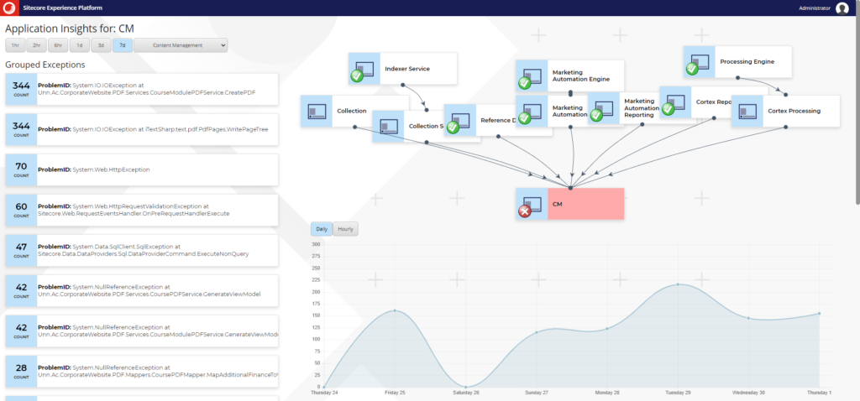Open HttpRequestValidationException exception group

[141, 210]
